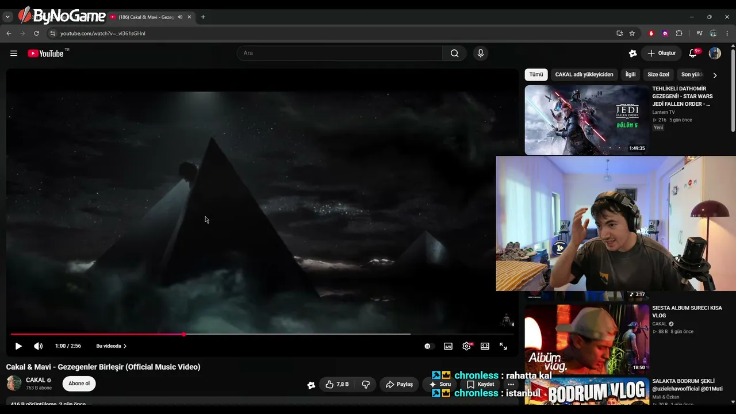Select the 'Son yüklenenler' filter chip
Viewport: 736px width, 414px height.
692,75
